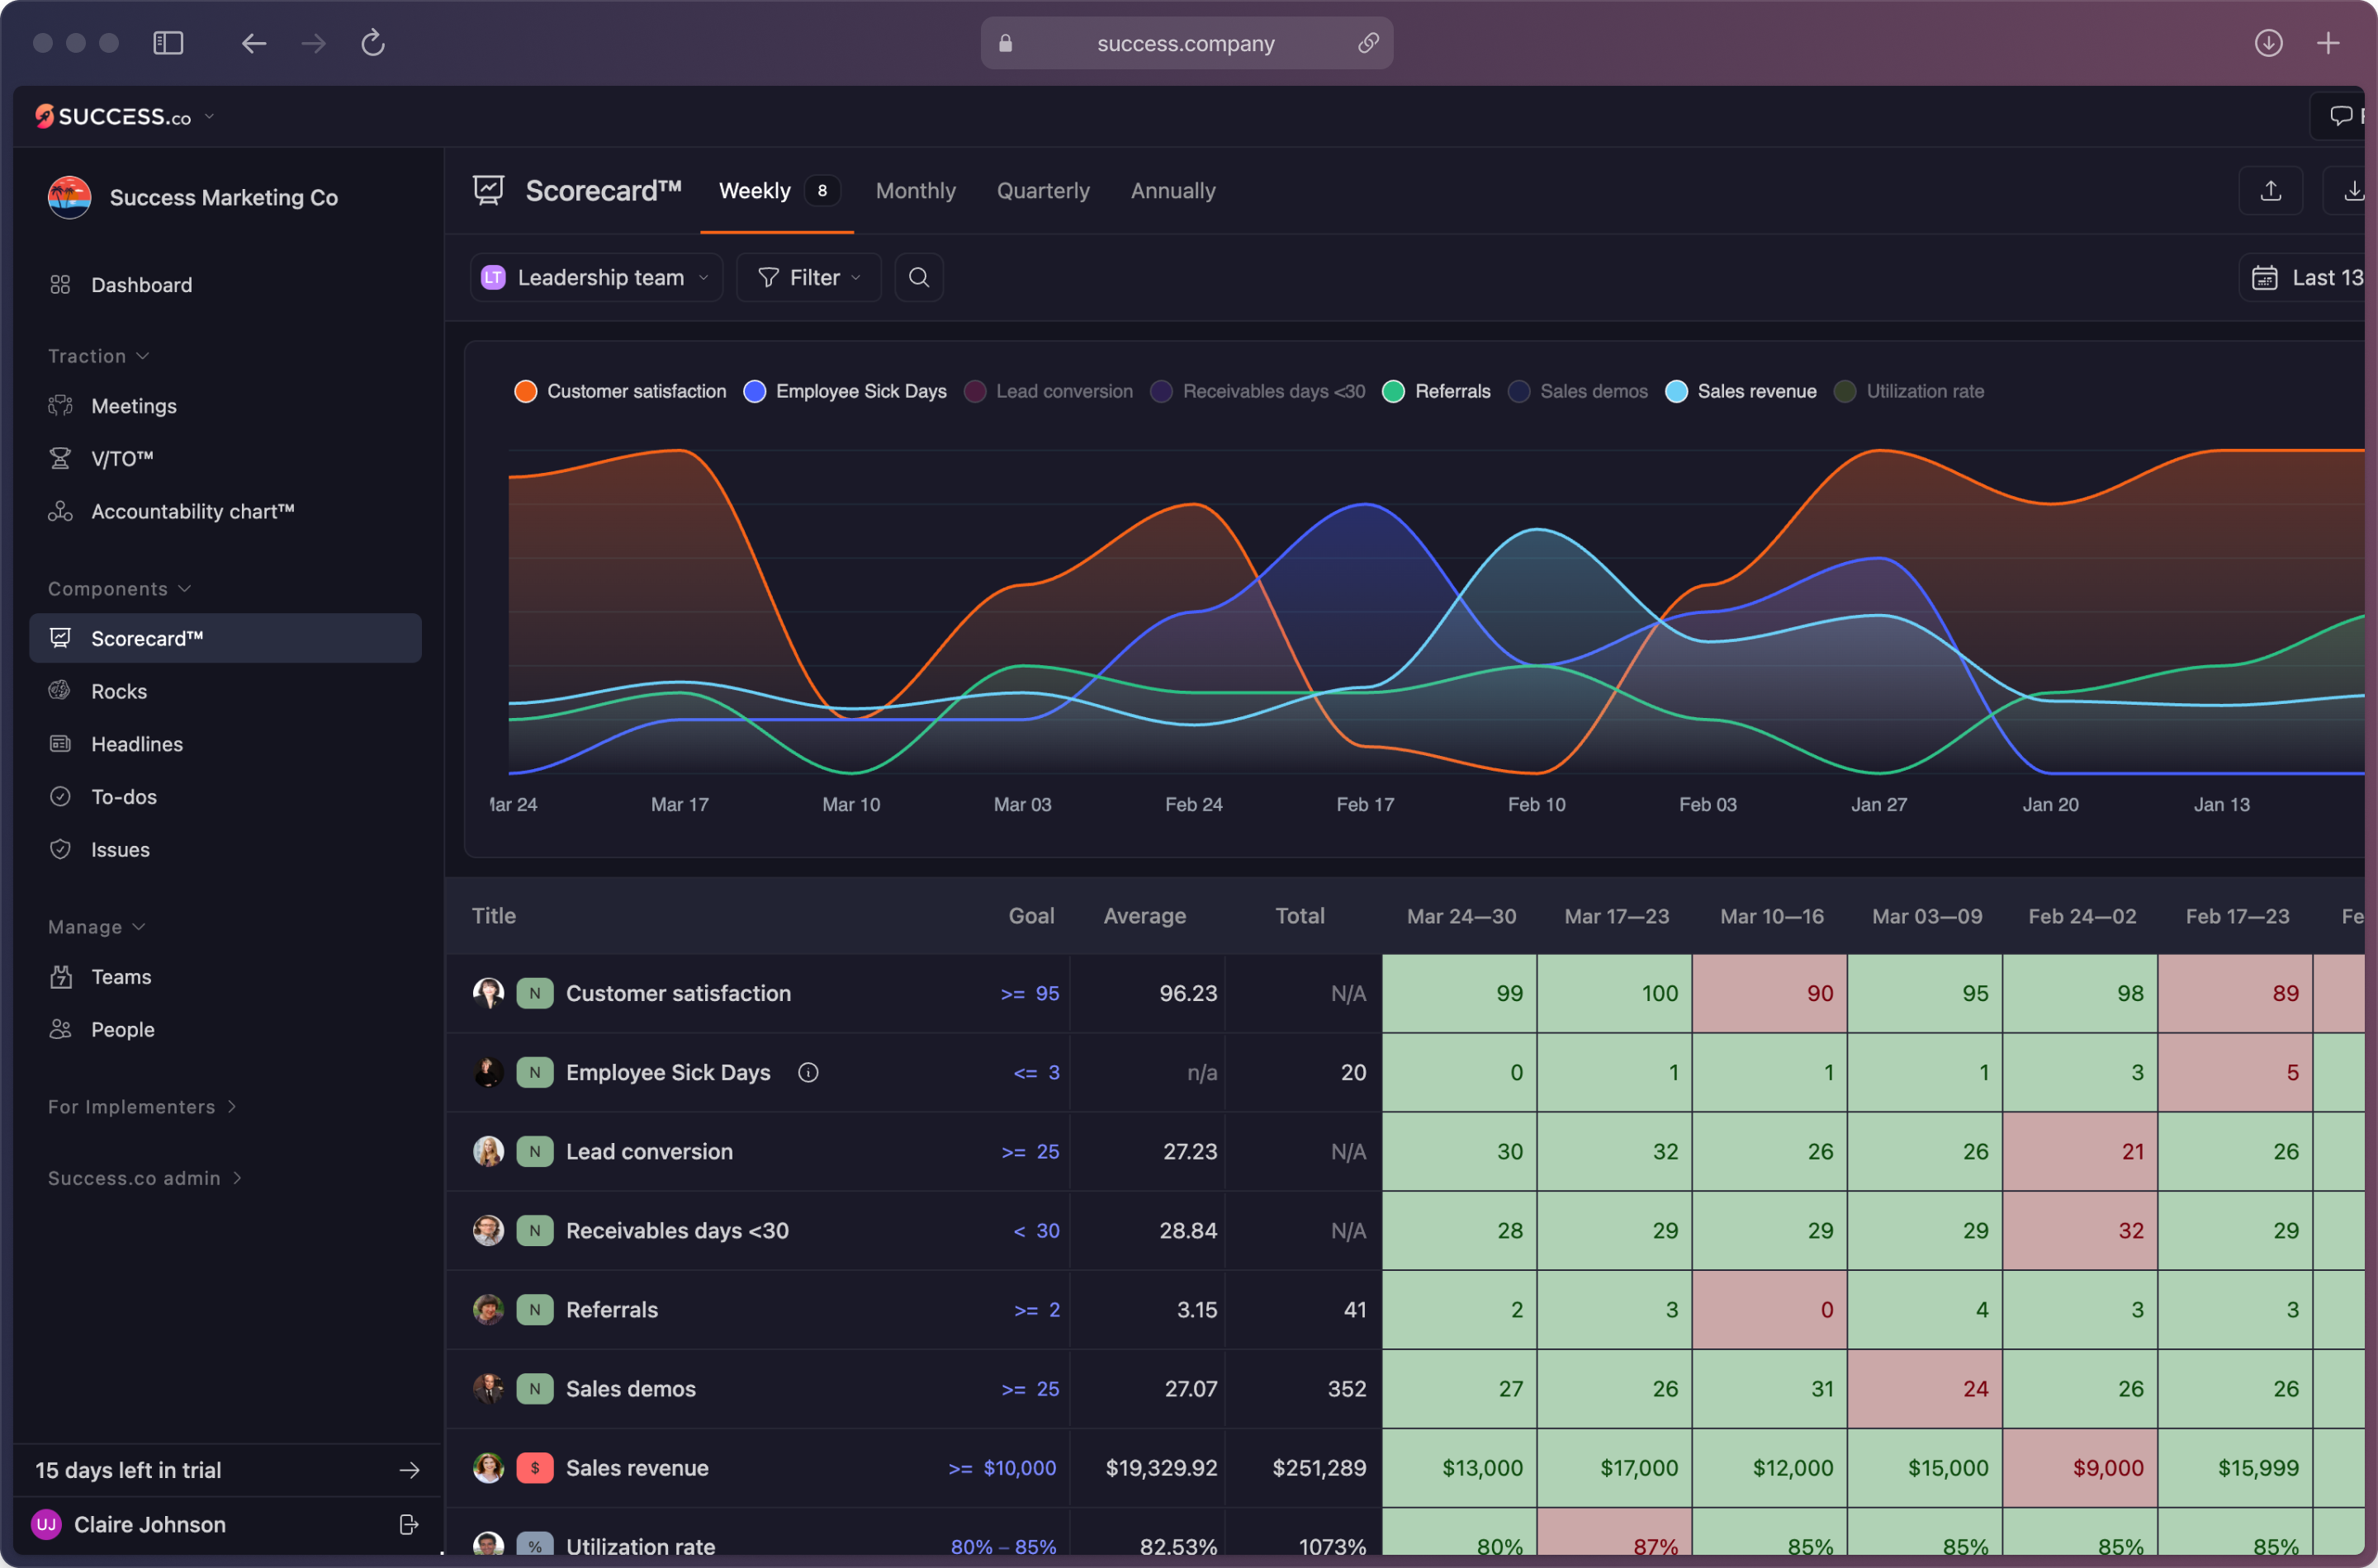The height and width of the screenshot is (1568, 2378).
Task: Click the success.company address bar
Action: click(1185, 43)
